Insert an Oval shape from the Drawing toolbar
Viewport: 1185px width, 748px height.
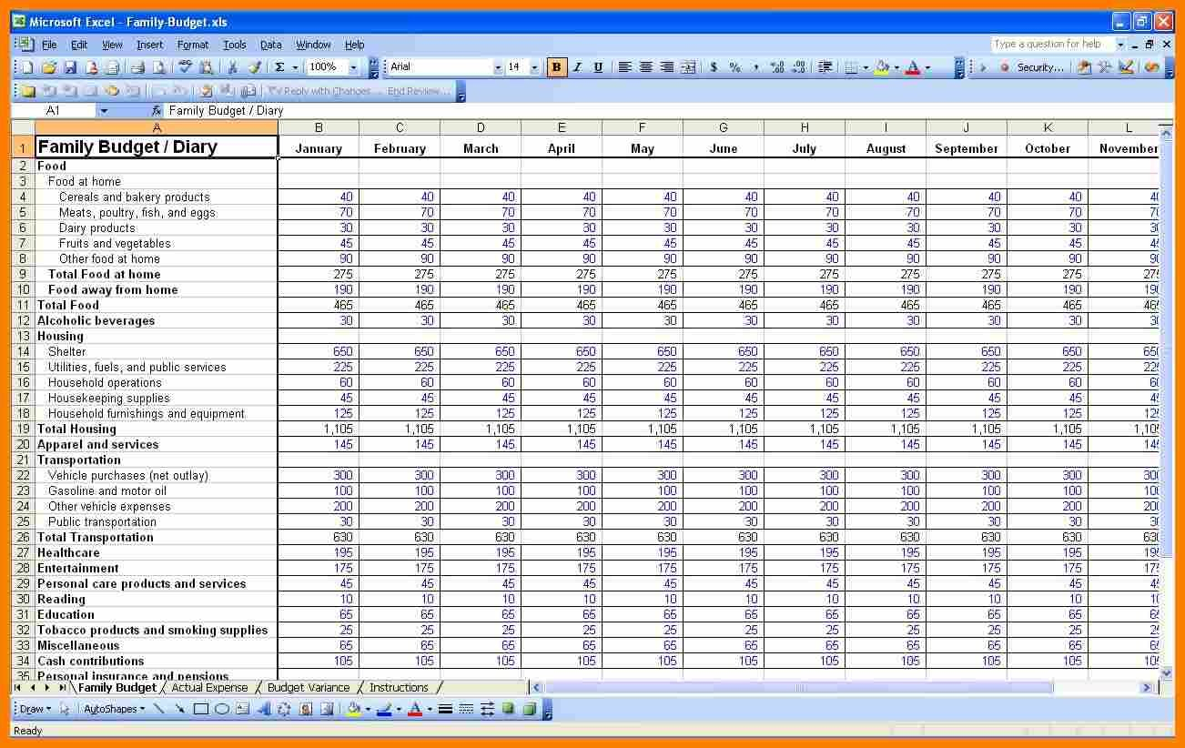point(222,709)
